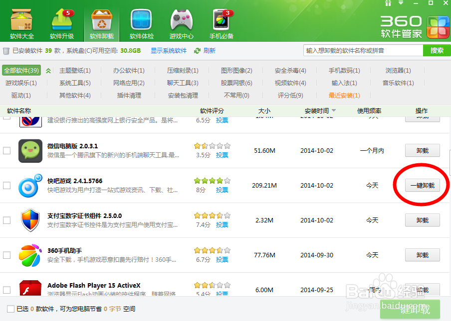This screenshot has height=321, width=451.
Task: Collapse categories with the green double chevron
Action: (x=48, y=71)
